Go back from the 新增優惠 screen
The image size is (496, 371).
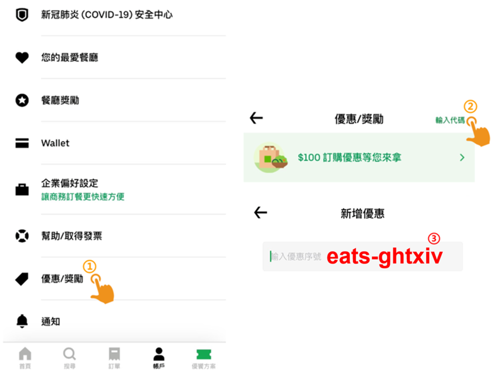click(x=261, y=213)
